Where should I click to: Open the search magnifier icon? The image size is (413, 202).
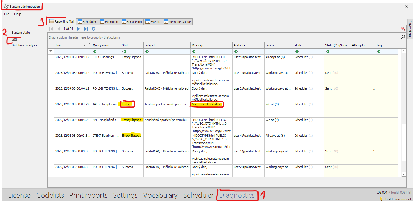[x=403, y=37]
